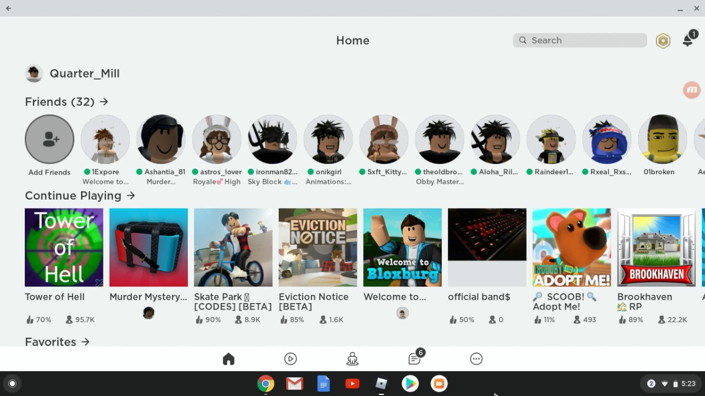Open Brookhaven RP thumbnail
This screenshot has height=396, width=705.
pyautogui.click(x=657, y=248)
